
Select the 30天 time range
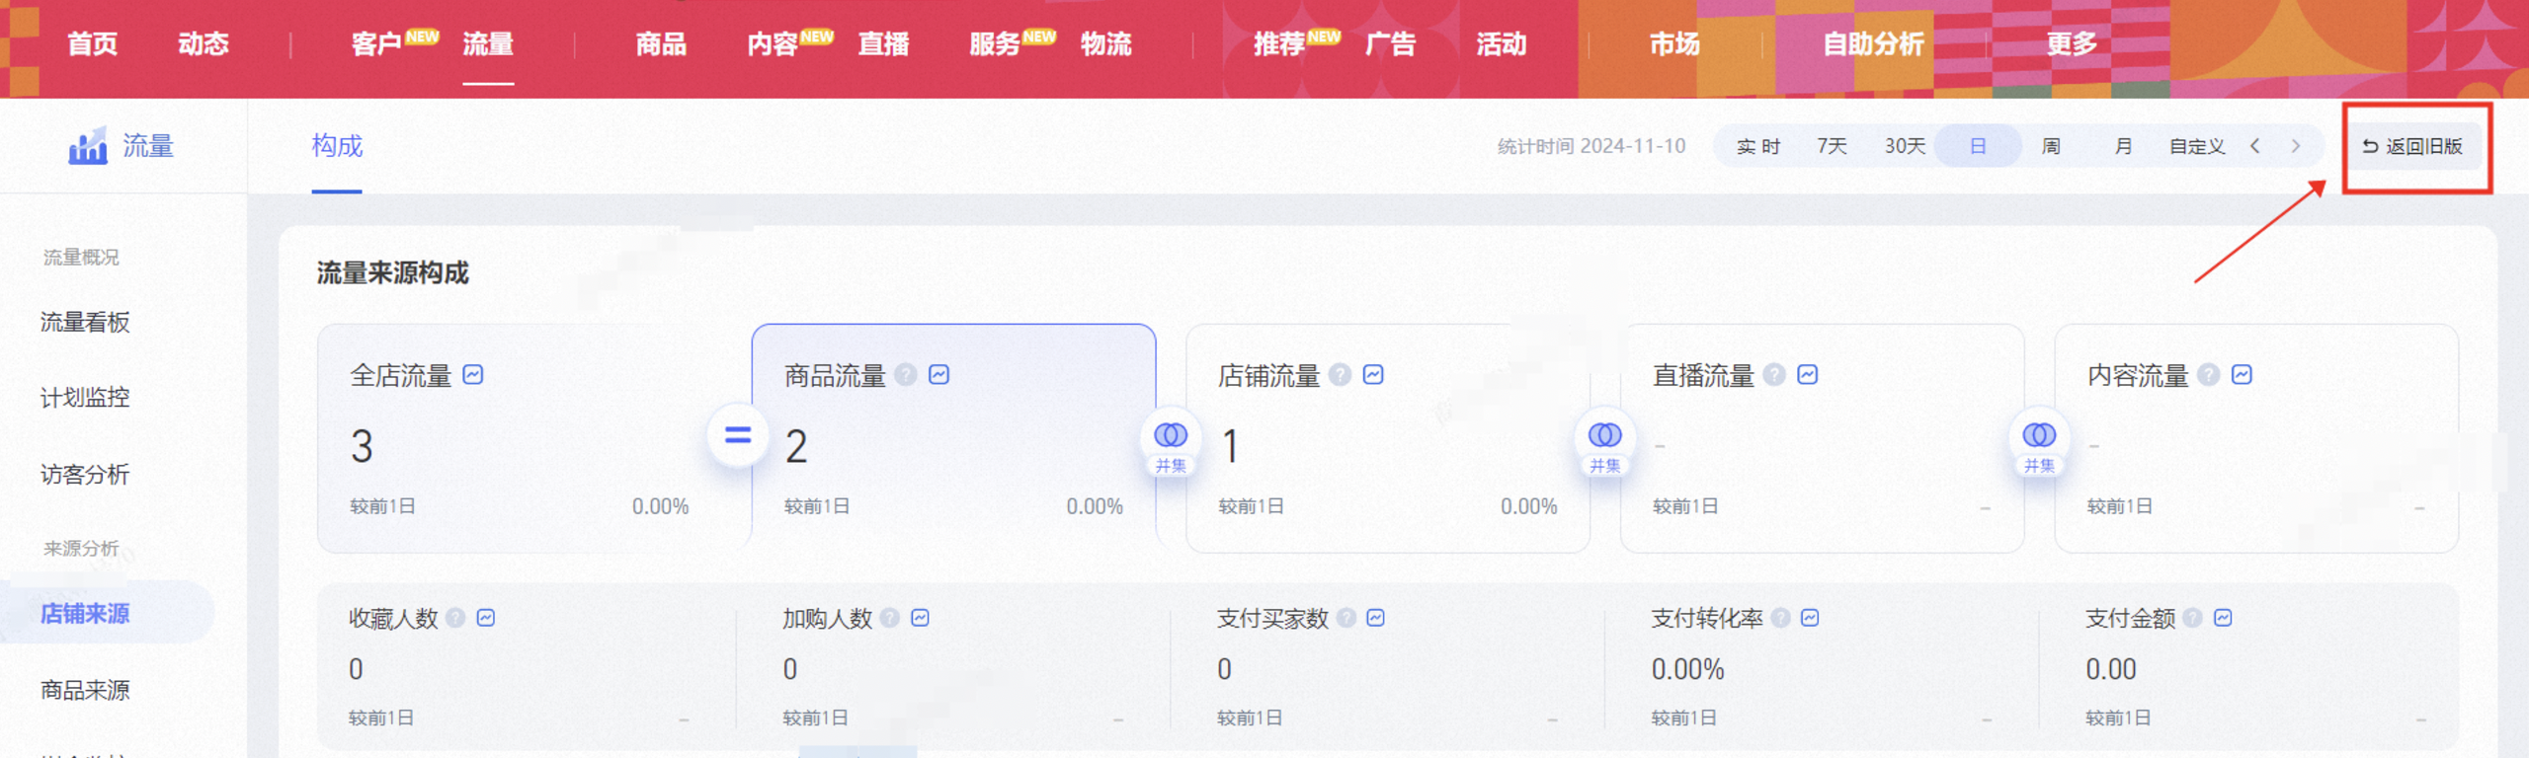pos(1905,146)
